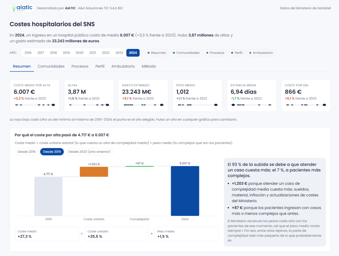Click the gray 2019 bar in chart
The width and height of the screenshot is (339, 256).
point(48,196)
